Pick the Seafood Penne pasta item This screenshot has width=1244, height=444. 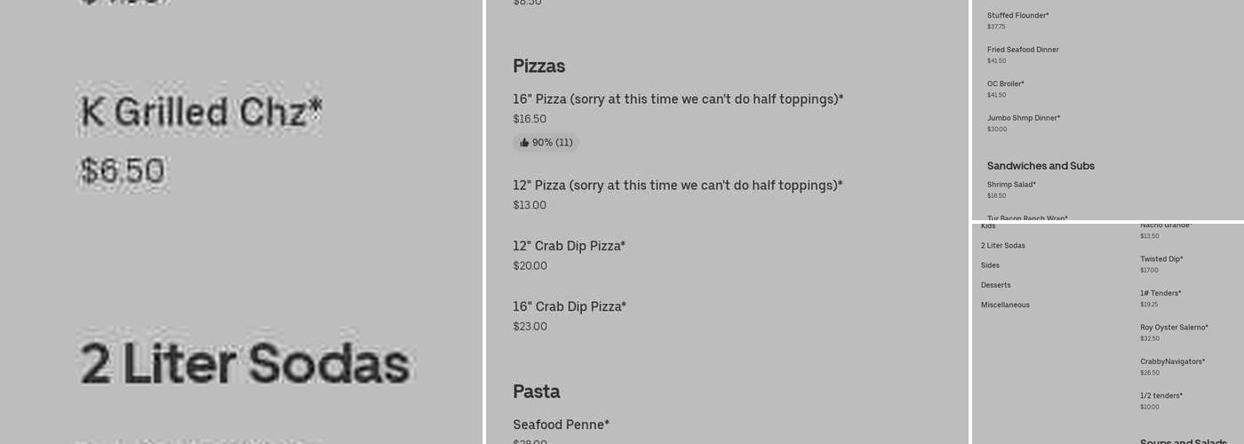(x=561, y=424)
